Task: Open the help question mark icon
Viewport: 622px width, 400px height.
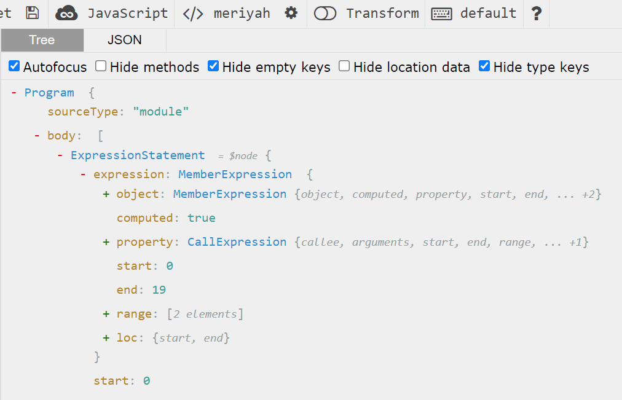Action: [536, 13]
